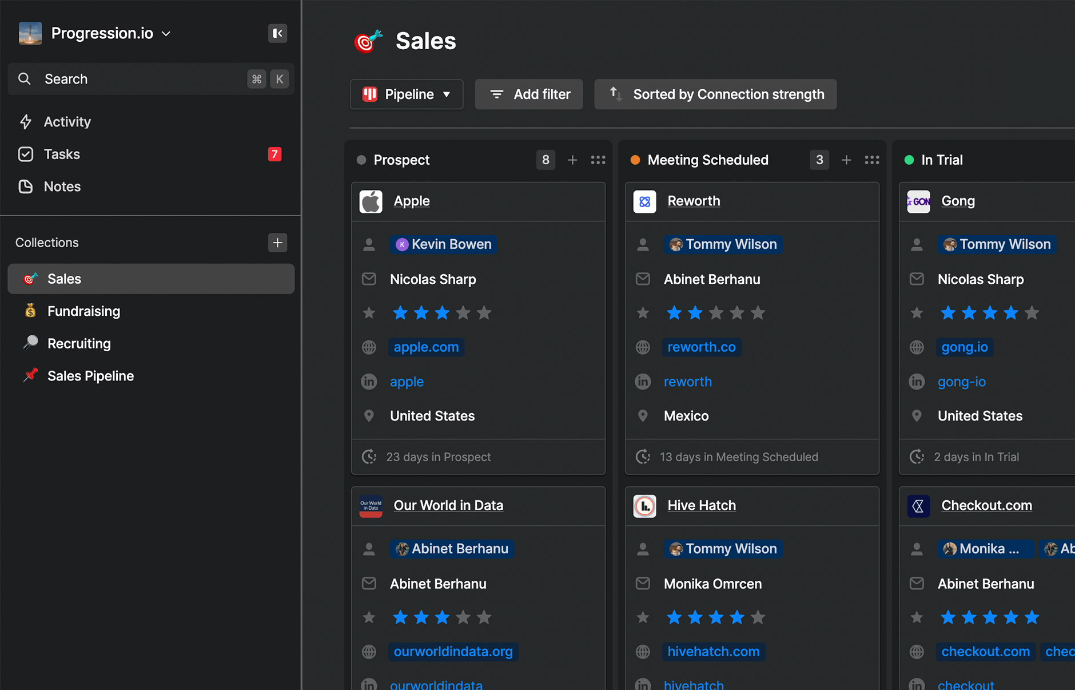The height and width of the screenshot is (690, 1075).
Task: Open the gong-io LinkedIn link
Action: [x=962, y=382]
